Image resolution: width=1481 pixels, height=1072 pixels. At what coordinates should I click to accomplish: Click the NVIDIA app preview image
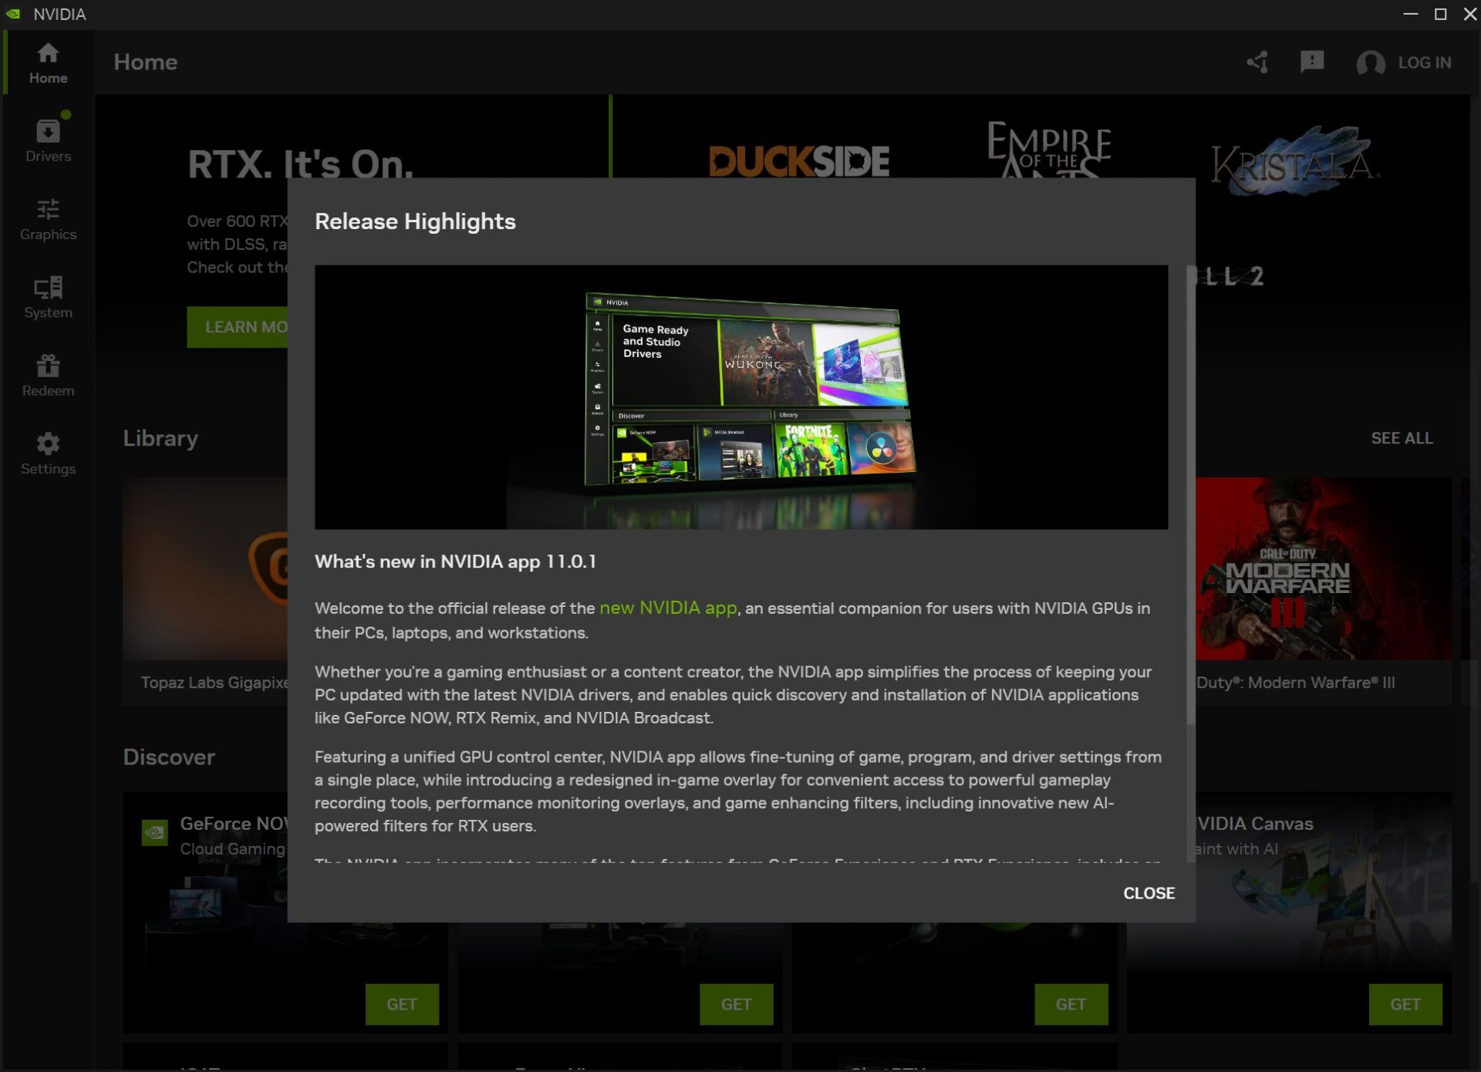(x=740, y=396)
